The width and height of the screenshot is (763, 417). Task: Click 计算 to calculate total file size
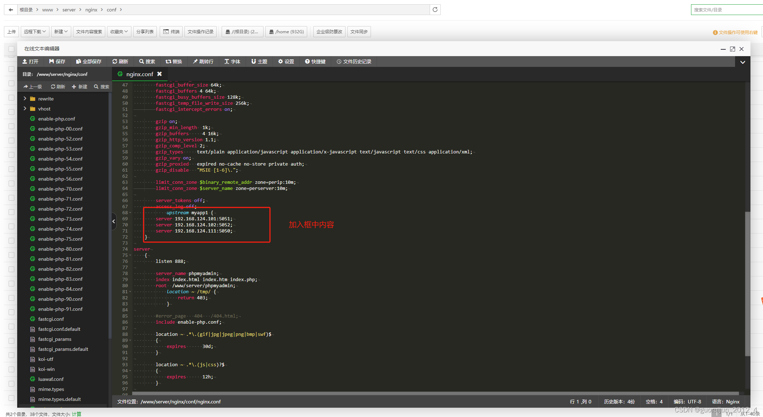click(x=77, y=414)
